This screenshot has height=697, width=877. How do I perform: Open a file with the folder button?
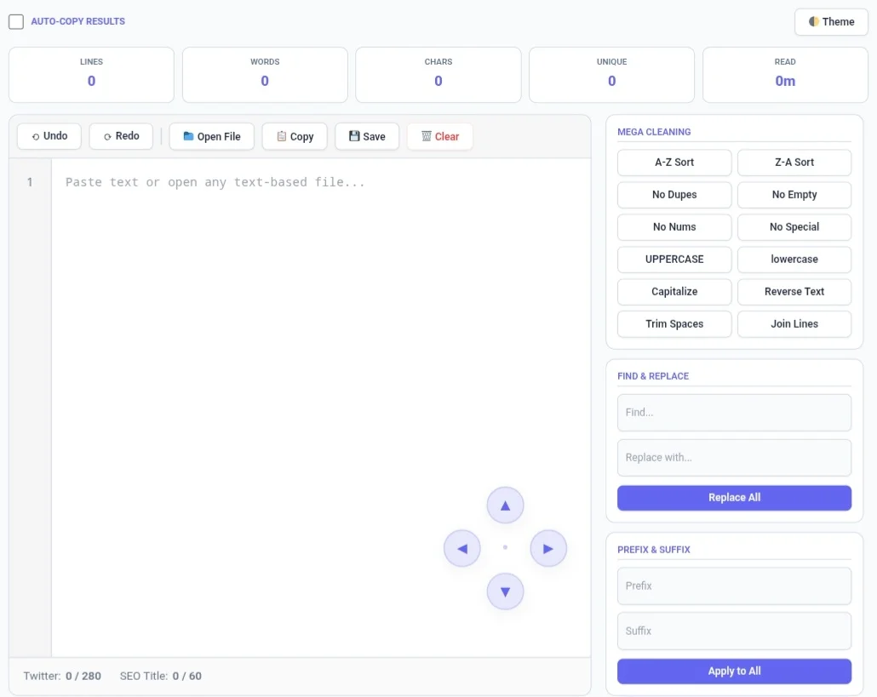(x=212, y=136)
